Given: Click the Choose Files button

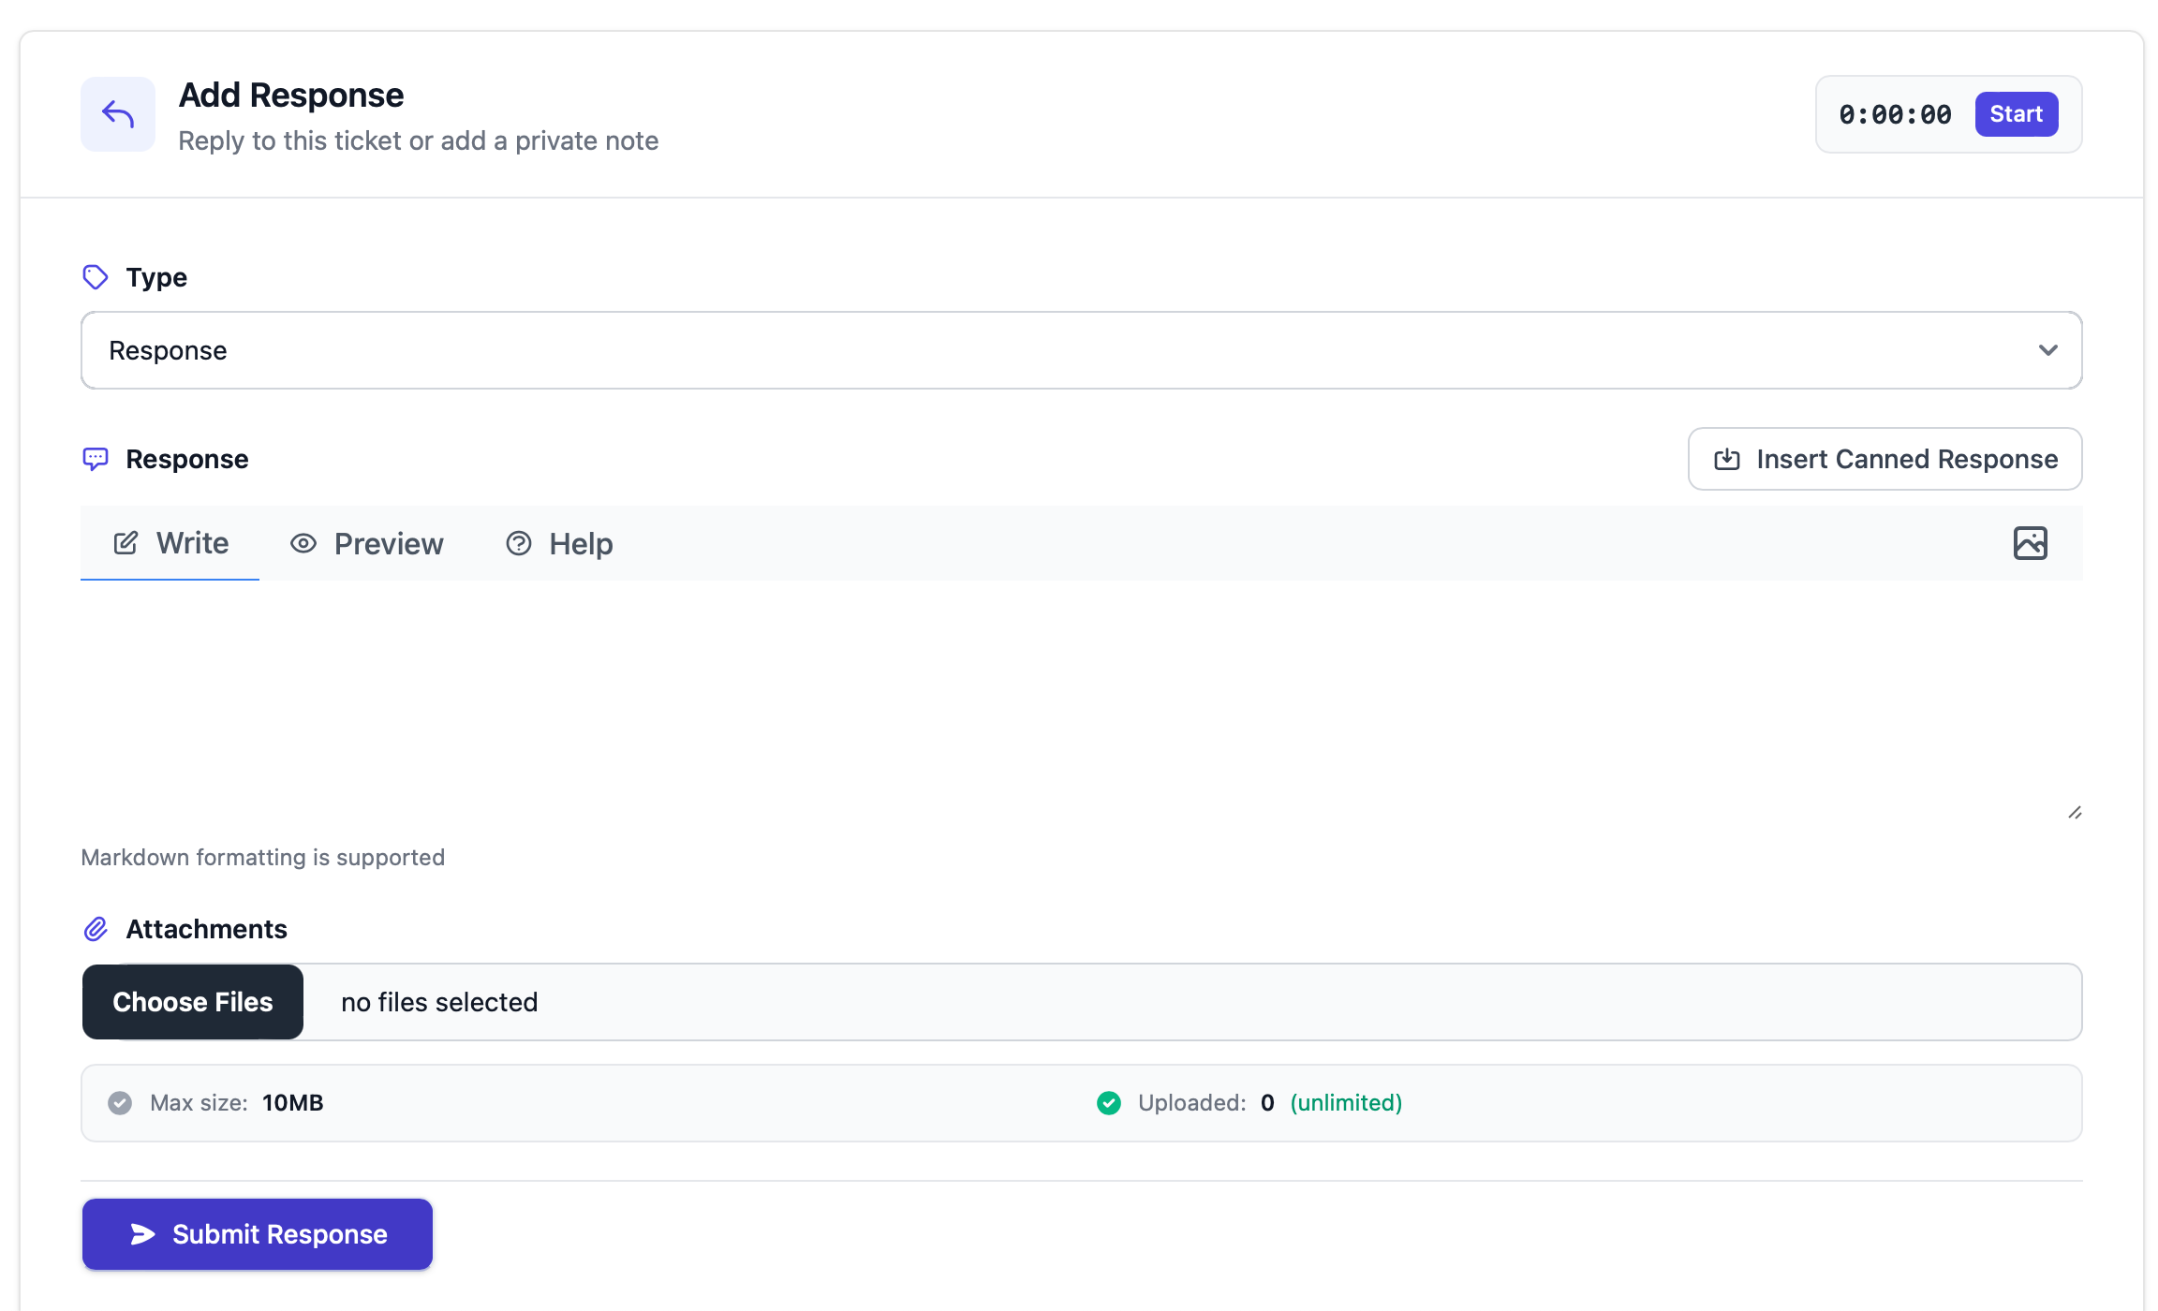Looking at the screenshot, I should point(193,1002).
